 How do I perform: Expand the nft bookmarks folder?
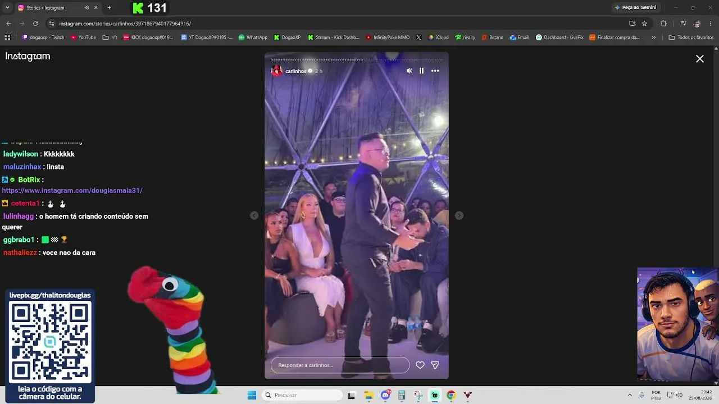coord(110,38)
